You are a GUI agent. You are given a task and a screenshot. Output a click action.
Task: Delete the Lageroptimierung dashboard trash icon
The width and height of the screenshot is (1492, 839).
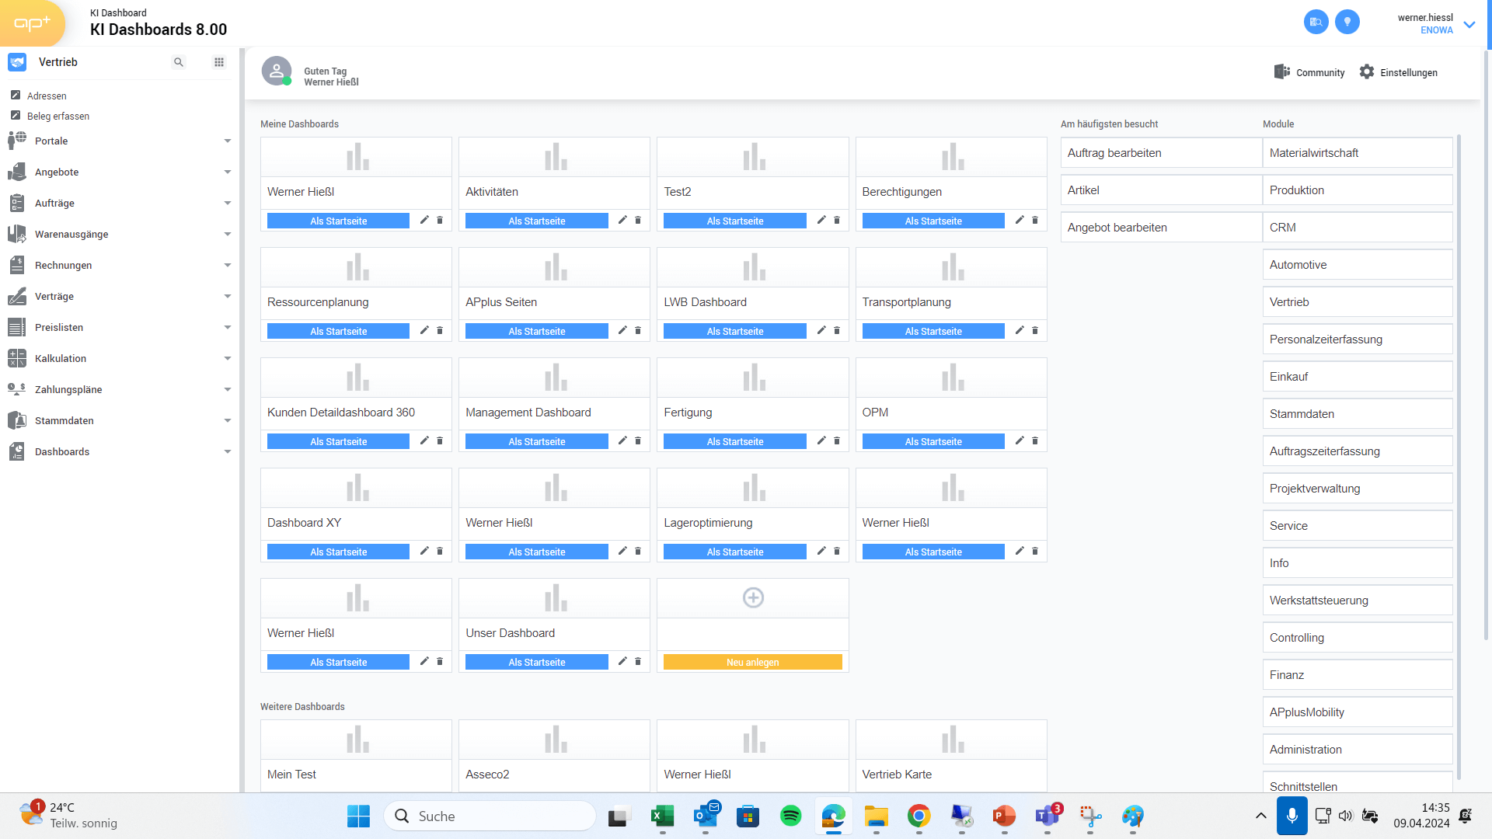tap(837, 551)
